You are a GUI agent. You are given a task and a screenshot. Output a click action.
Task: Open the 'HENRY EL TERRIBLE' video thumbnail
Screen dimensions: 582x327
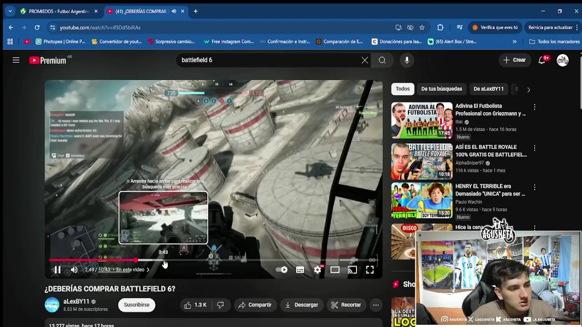422,201
